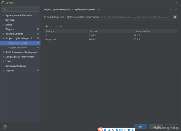Click the project-level icon beside Python Interpreter row
The width and height of the screenshot is (181, 131).
click(38, 43)
